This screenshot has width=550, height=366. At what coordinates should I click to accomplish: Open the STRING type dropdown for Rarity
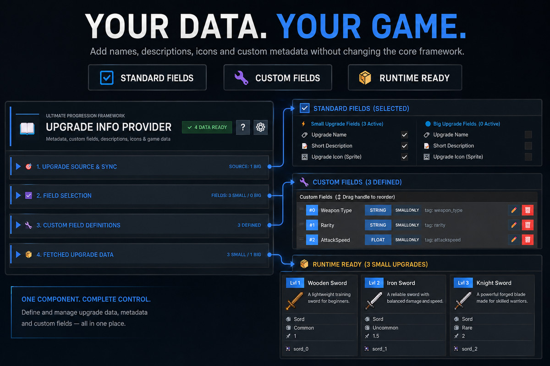point(378,225)
